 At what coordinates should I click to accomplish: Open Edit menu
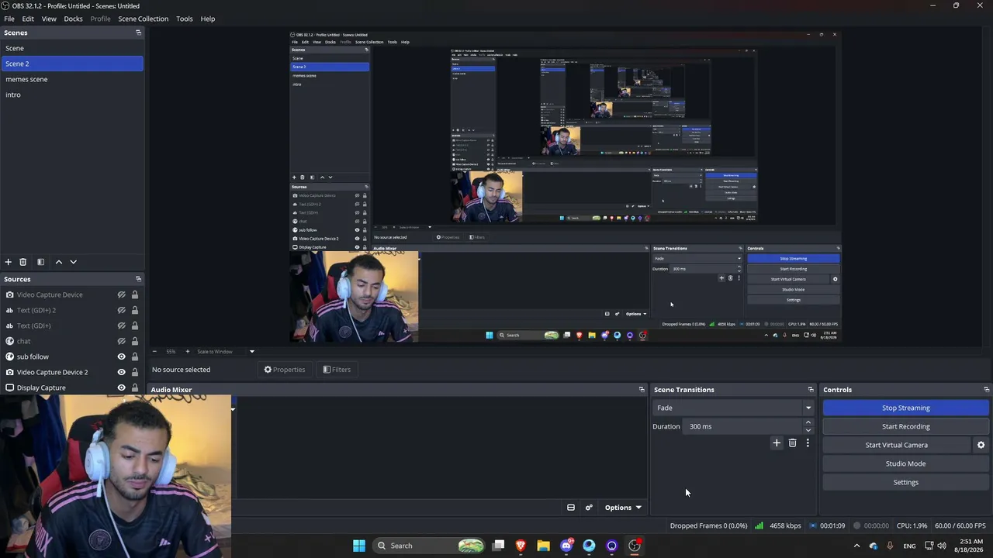pos(28,19)
